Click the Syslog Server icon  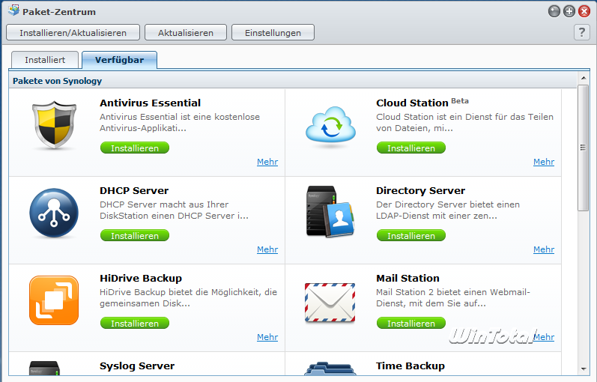[44, 368]
